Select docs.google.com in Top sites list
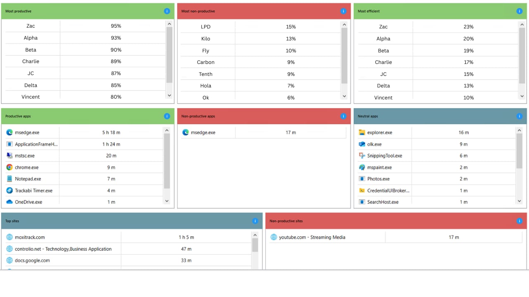Viewport: 529px width, 297px height. [32, 260]
